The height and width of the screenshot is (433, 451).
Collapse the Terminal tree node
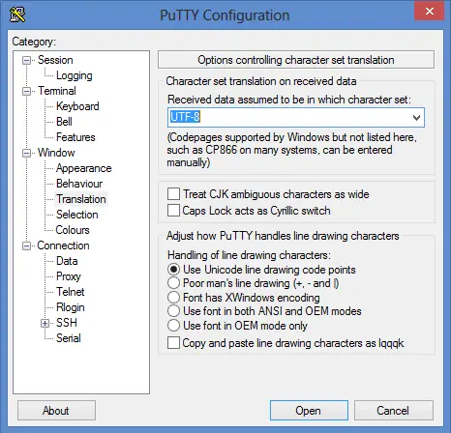(x=26, y=91)
